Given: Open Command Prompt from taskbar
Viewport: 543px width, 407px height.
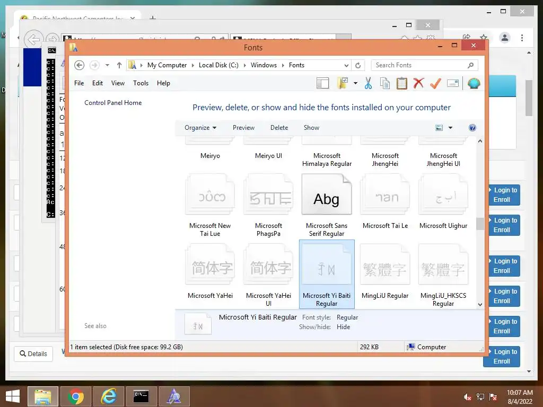Looking at the screenshot, I should (141, 396).
